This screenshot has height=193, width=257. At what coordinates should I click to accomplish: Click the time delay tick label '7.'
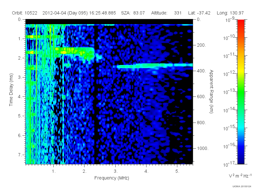click(x=20, y=155)
